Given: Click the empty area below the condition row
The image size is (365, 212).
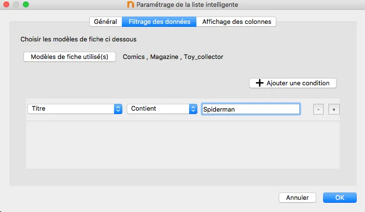Looking at the screenshot, I should [183, 145].
